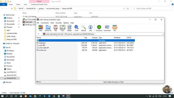Open the Extract To tool
This screenshot has width=174, height=98.
click(48, 28)
